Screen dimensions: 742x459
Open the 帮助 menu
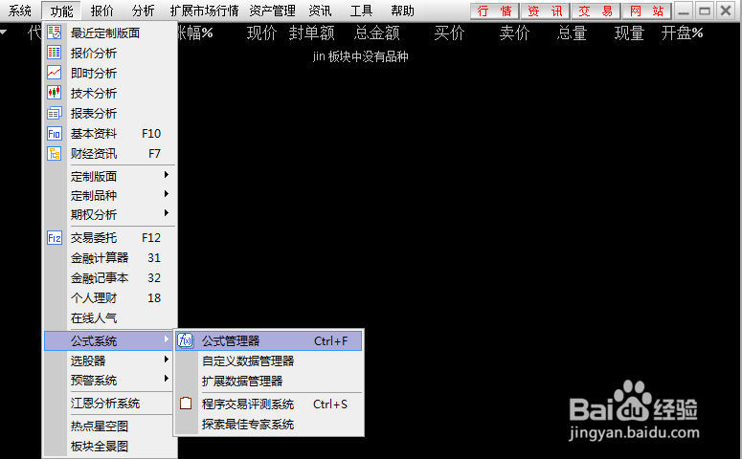[403, 11]
